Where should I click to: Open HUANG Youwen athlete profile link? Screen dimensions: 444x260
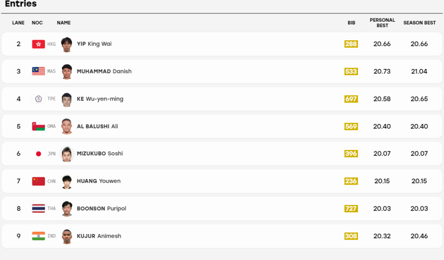click(99, 181)
